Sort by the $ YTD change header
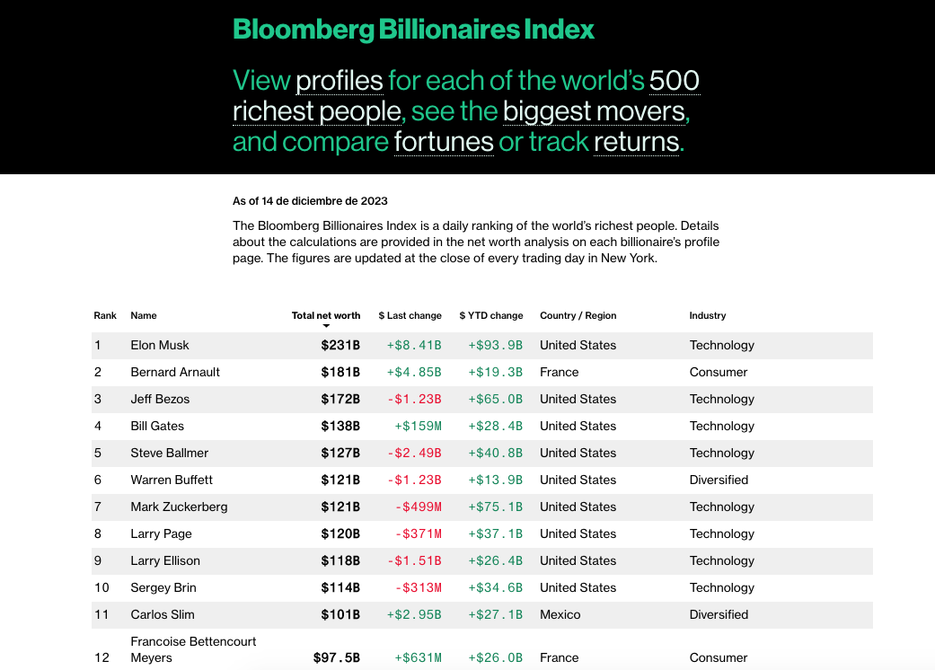 tap(491, 315)
